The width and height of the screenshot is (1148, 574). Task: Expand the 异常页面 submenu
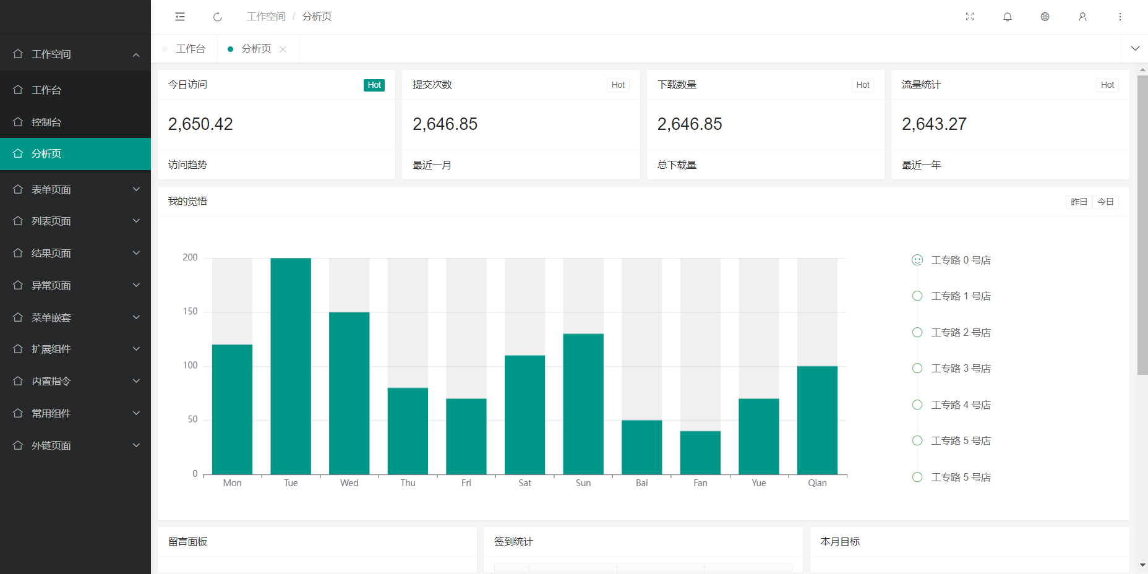click(x=75, y=285)
